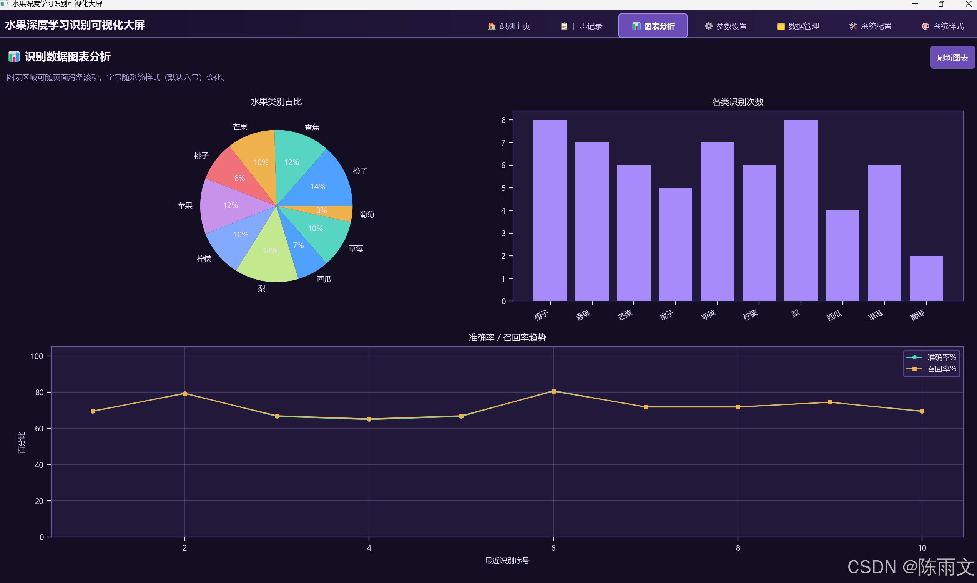Click the app icon in title bar

coord(4,4)
